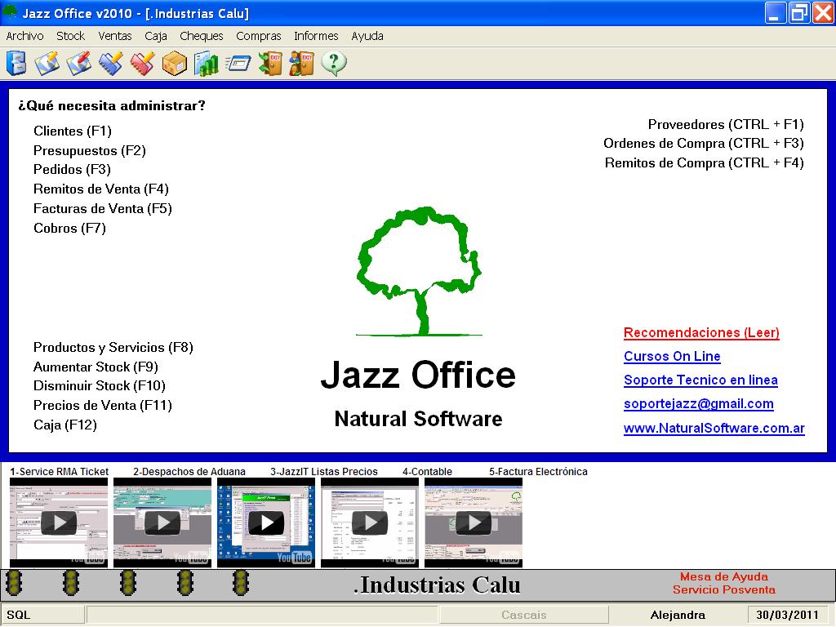This screenshot has width=836, height=627.
Task: Click the document with yellow pencil icon
Action: (x=47, y=64)
